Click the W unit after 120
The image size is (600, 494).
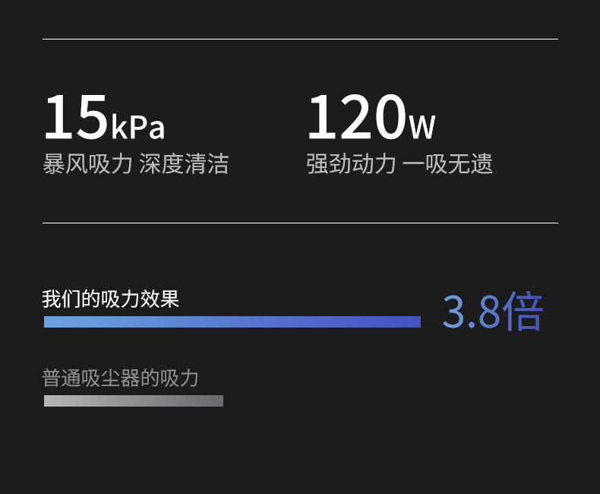coord(422,128)
